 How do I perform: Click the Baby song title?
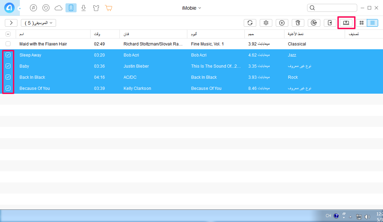coord(24,66)
